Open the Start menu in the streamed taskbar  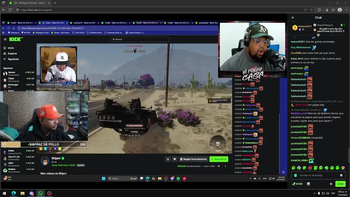(104, 179)
